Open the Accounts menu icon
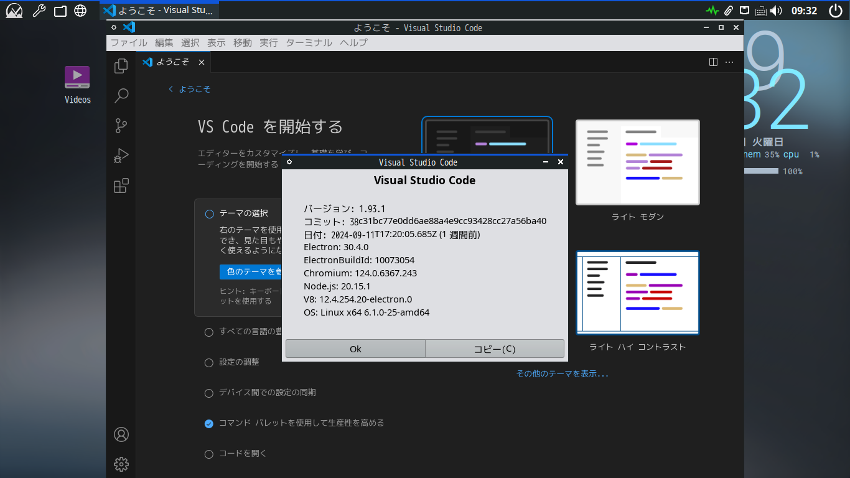850x478 pixels. (121, 434)
